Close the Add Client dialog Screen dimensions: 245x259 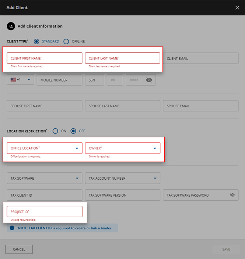[237, 8]
